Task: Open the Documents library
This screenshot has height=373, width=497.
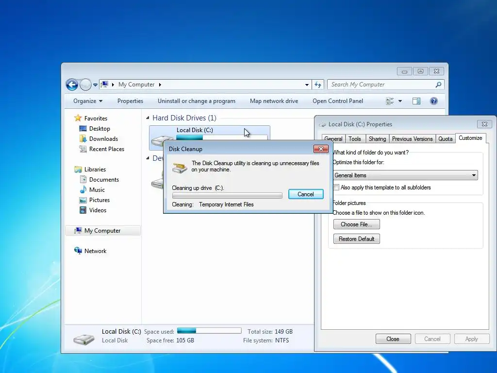Action: point(104,180)
